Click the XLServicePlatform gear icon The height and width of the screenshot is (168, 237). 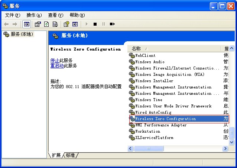pyautogui.click(x=132, y=138)
